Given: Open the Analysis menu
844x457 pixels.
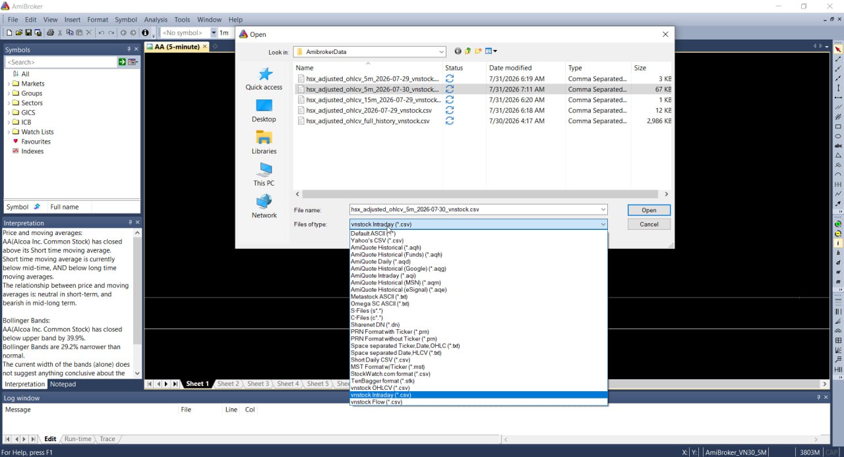Looking at the screenshot, I should [x=156, y=20].
